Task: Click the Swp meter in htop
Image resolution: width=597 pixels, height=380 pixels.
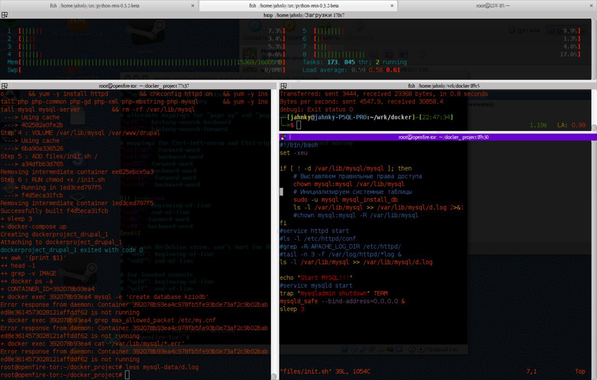Action: pos(146,70)
